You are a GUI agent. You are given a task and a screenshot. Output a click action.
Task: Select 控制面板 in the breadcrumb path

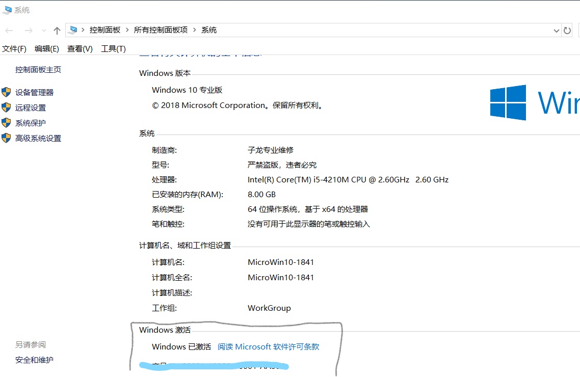tap(105, 30)
